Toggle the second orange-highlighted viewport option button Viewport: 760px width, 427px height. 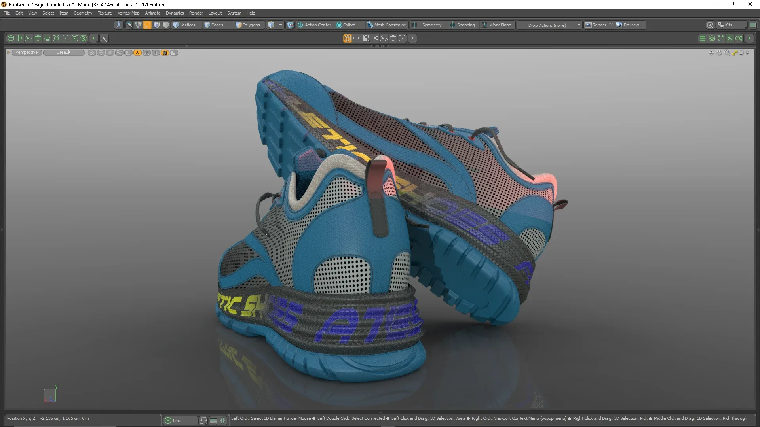click(x=165, y=53)
